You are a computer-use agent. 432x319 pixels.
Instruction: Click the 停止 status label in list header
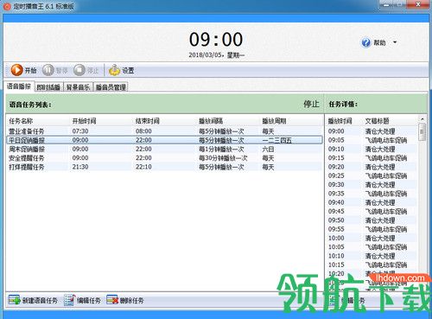click(x=311, y=104)
